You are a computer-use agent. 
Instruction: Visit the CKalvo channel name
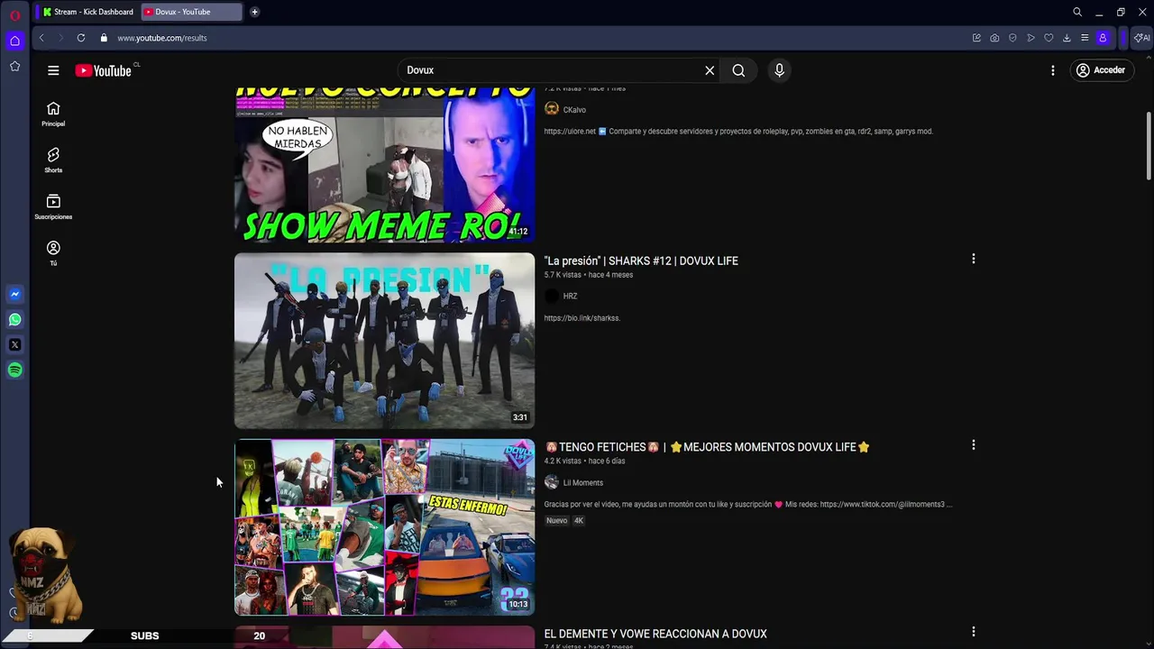tap(574, 110)
